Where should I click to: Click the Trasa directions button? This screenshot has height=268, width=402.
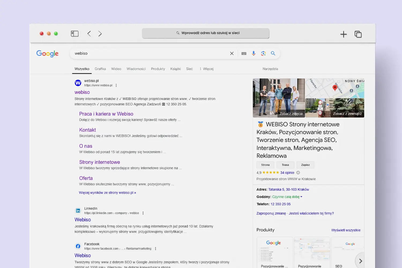click(285, 165)
